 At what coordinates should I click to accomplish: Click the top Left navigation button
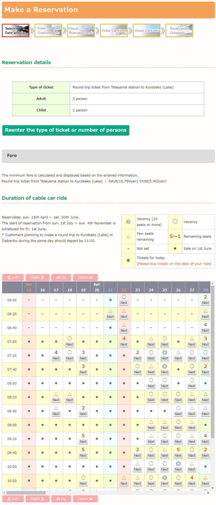13,277
